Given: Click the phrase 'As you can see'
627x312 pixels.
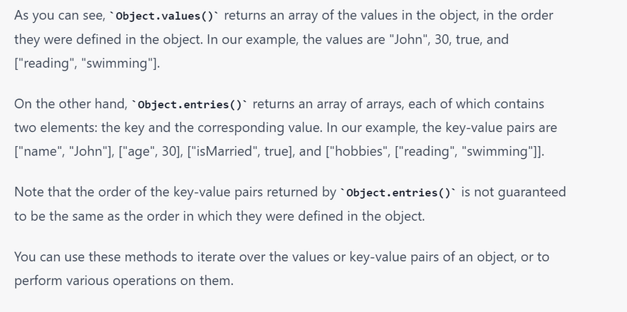Looking at the screenshot, I should click(x=60, y=16).
